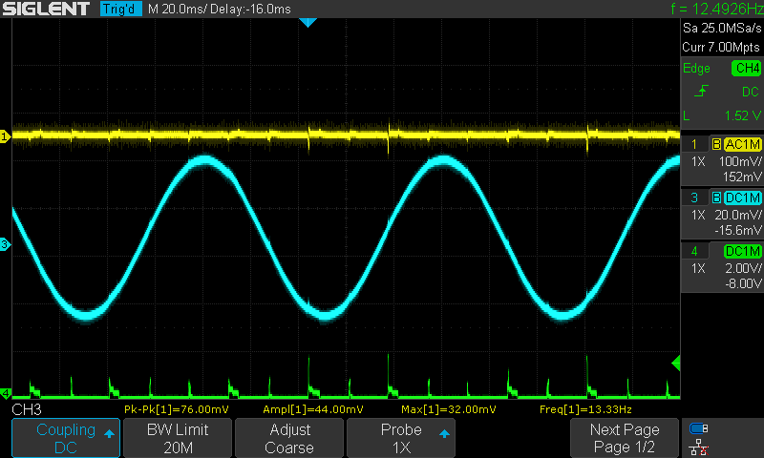Toggle the BW Limit 20M softkey

(x=178, y=438)
